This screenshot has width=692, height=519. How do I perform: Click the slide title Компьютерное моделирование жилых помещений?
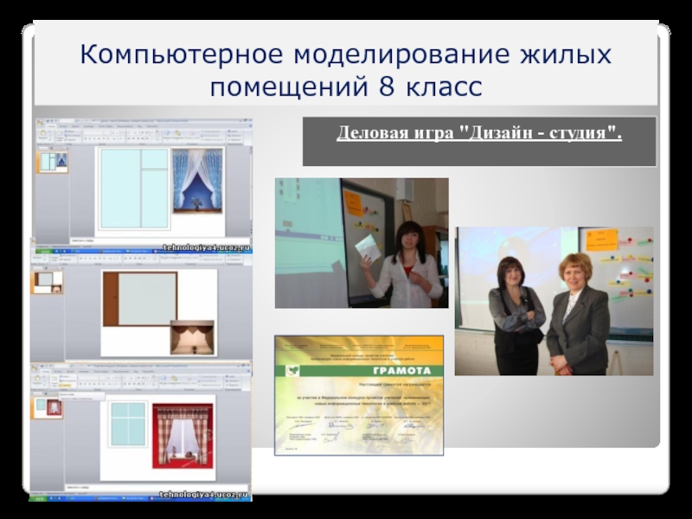point(345,71)
